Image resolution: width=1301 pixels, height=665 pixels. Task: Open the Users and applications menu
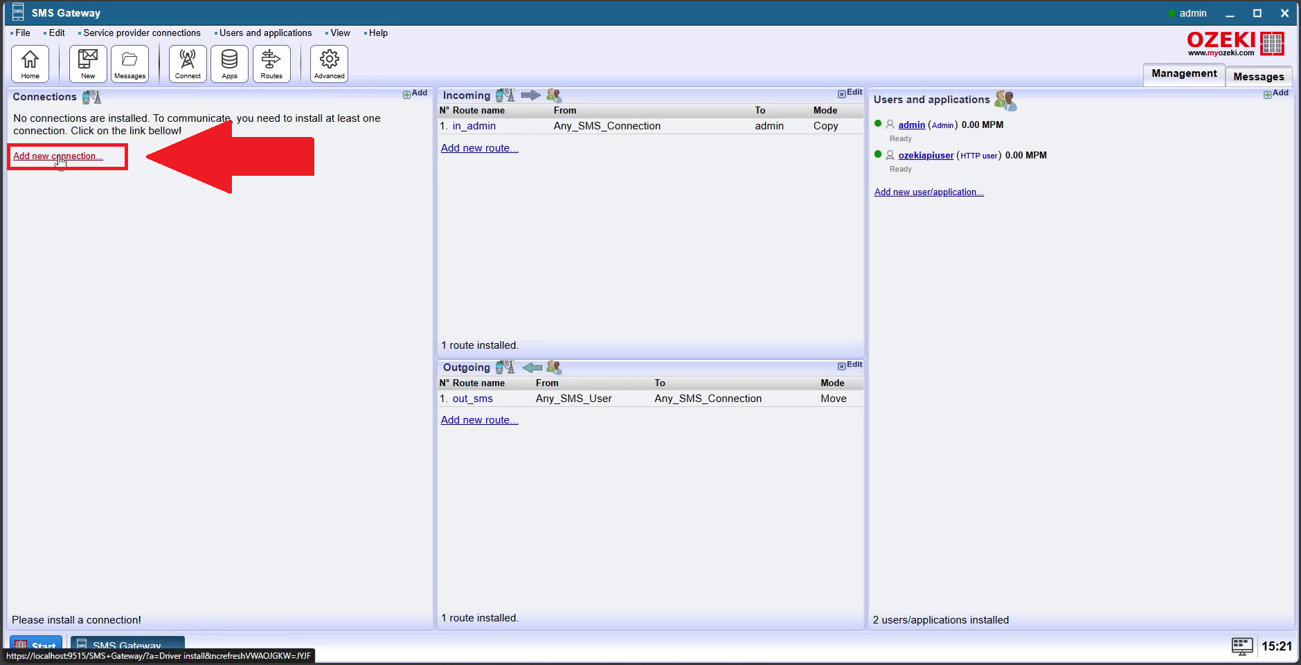pos(265,33)
